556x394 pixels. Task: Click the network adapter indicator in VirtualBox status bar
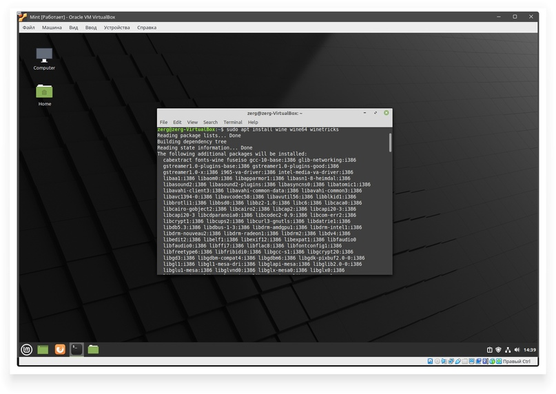[x=451, y=361]
